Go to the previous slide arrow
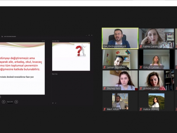 pyautogui.click(x=4, y=102)
